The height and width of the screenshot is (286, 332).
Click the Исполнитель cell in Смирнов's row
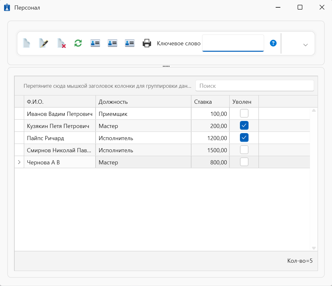[144, 150]
